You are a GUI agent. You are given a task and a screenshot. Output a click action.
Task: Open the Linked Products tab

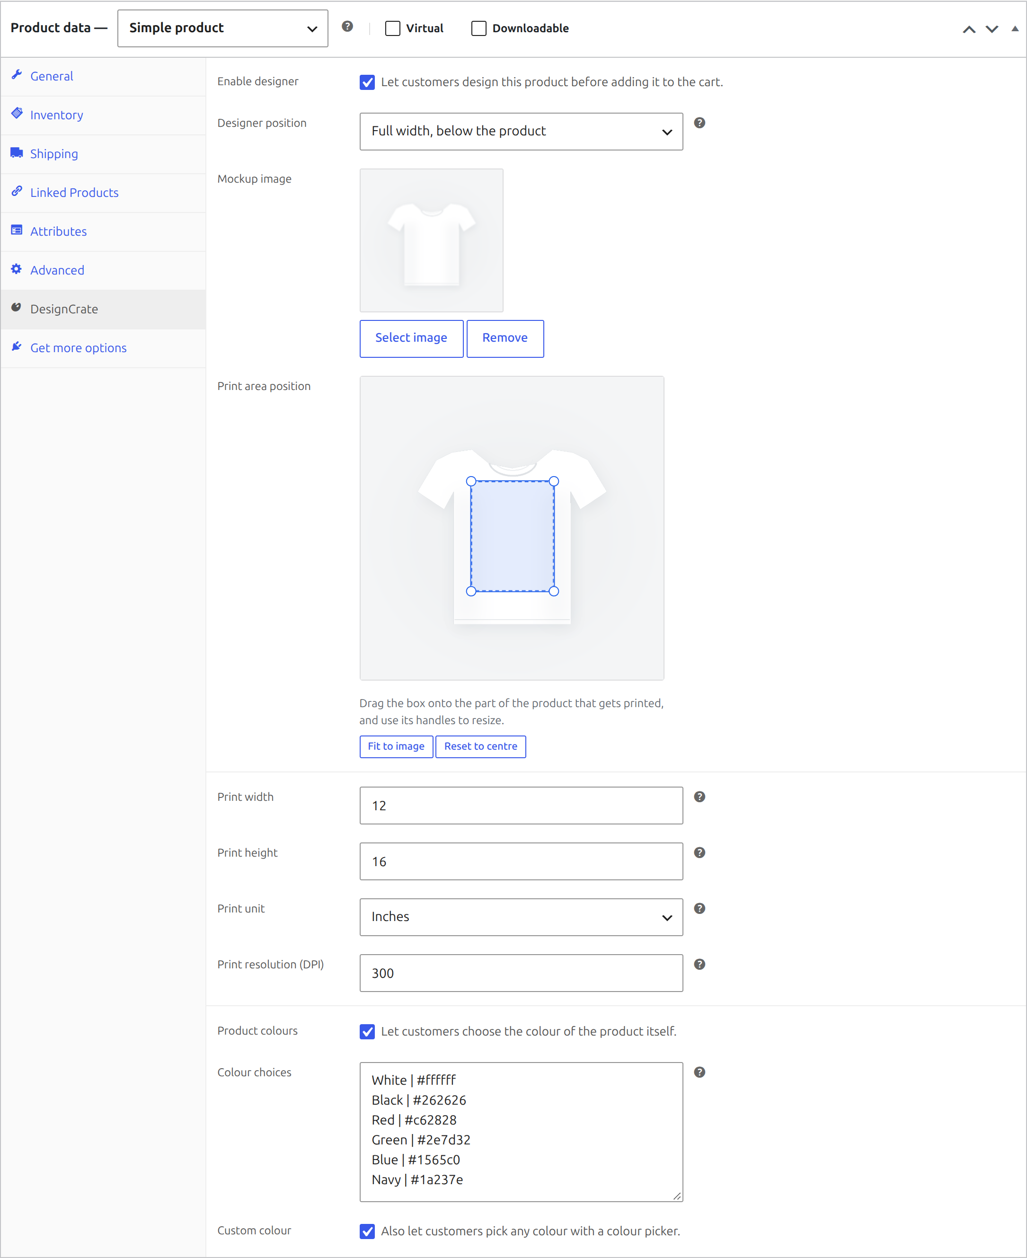point(104,193)
